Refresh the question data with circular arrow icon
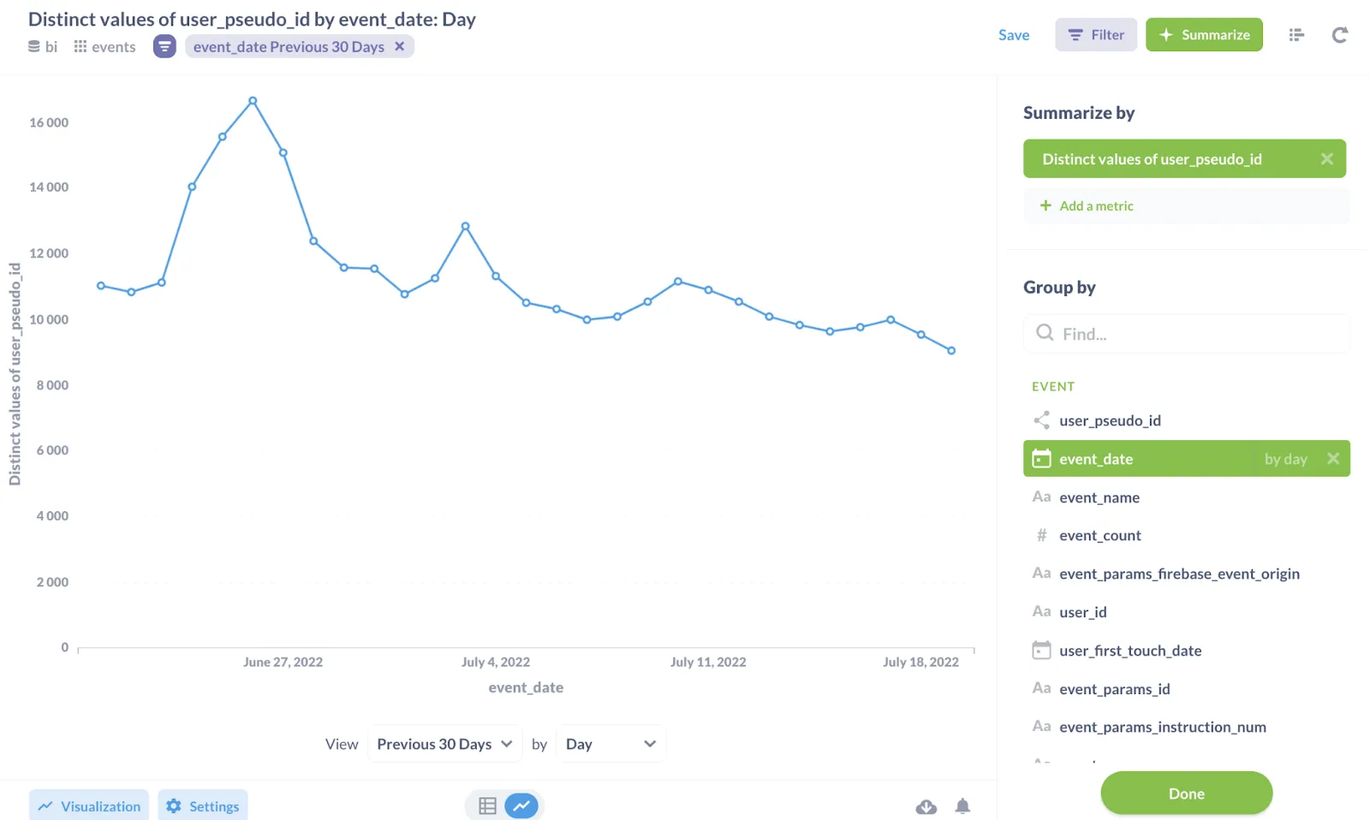The width and height of the screenshot is (1370, 820). point(1339,34)
